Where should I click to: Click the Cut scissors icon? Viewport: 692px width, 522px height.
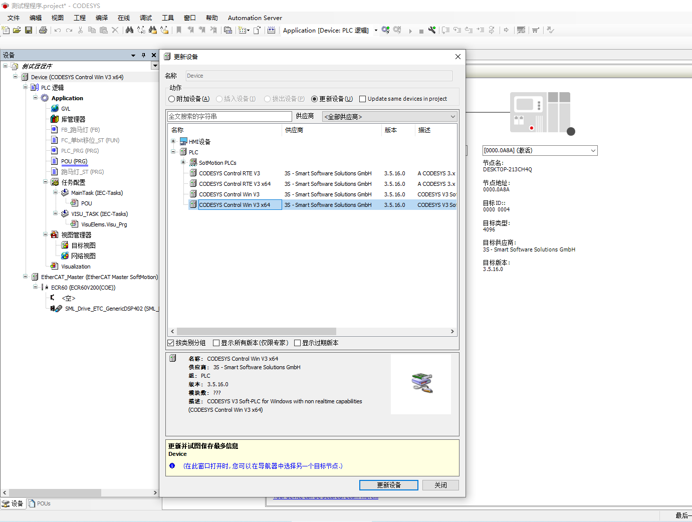[80, 30]
